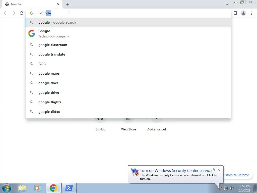
Task: Open Windows Media Player from taskbar
Action: click(x=37, y=188)
